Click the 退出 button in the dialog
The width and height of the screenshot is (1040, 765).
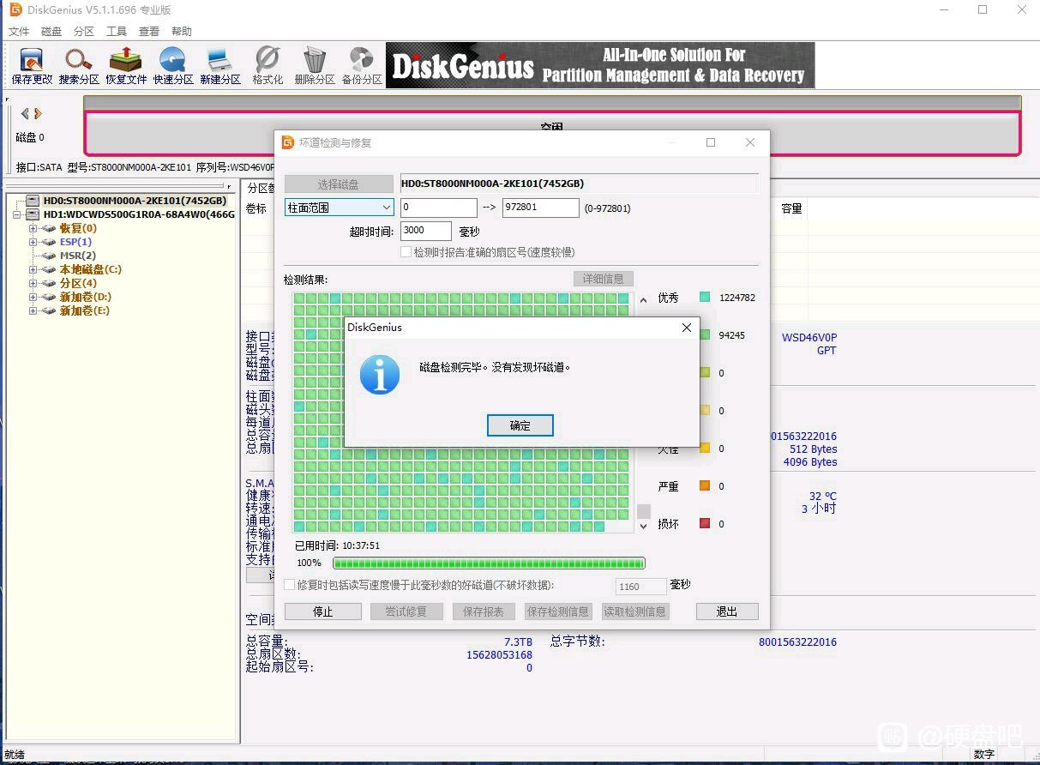[727, 611]
